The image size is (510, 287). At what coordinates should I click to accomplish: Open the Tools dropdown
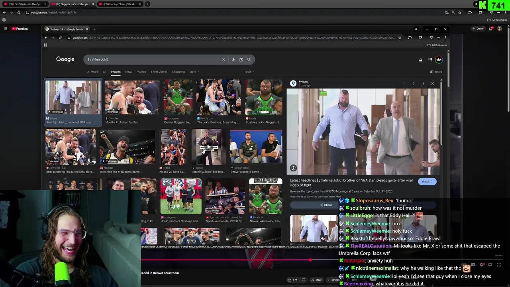tap(249, 72)
